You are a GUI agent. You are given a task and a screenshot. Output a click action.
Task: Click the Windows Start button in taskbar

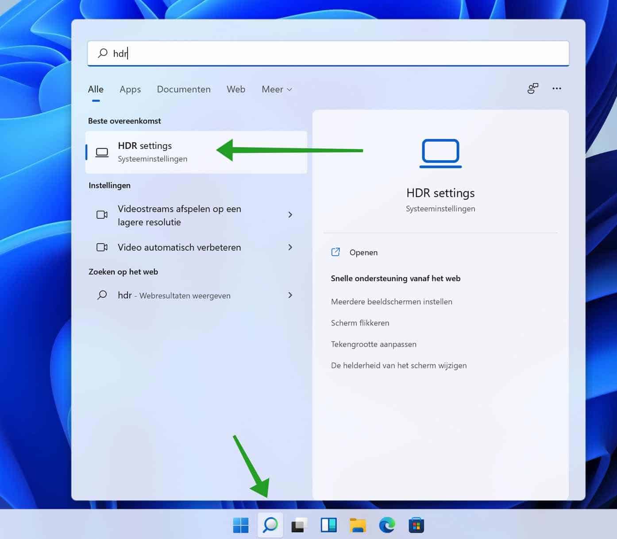click(x=241, y=525)
